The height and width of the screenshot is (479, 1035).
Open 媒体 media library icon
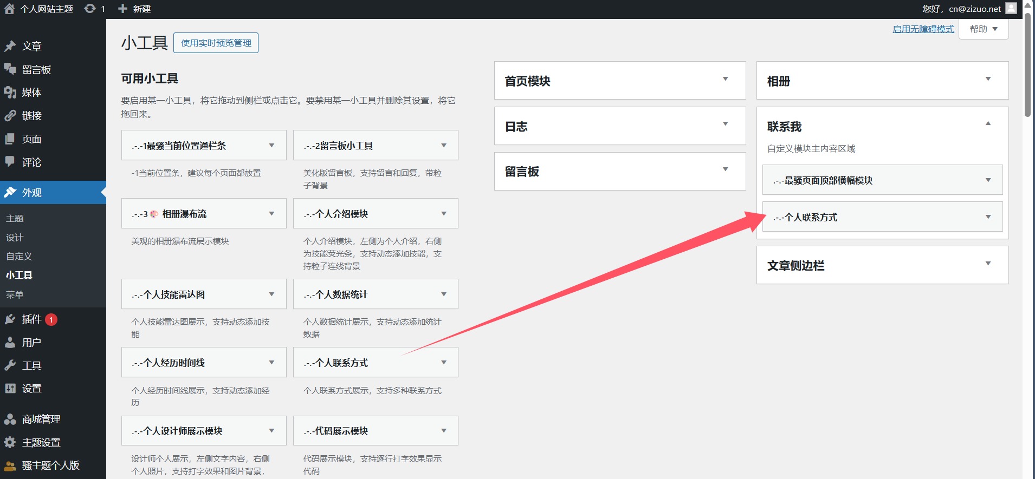pos(10,93)
